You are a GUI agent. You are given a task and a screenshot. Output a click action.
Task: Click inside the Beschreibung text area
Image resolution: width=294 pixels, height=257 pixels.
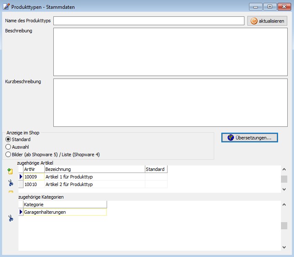(170, 52)
